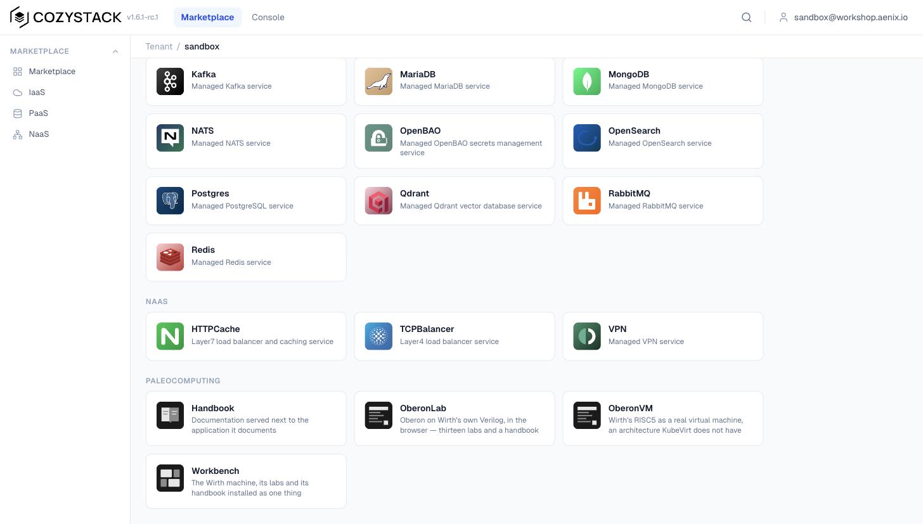Collapse the MARKETPLACE sidebar section

pos(115,51)
